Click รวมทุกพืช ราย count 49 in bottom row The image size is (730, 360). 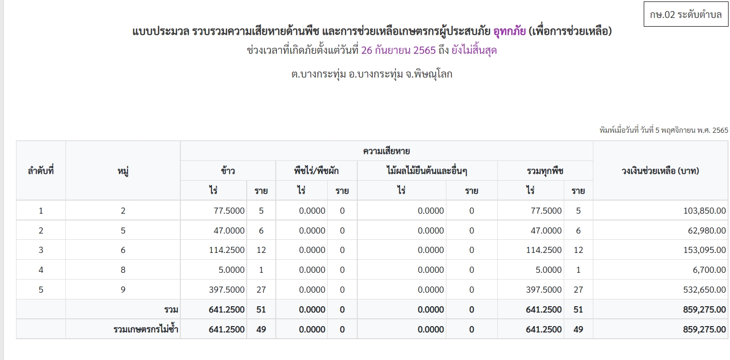pyautogui.click(x=578, y=329)
